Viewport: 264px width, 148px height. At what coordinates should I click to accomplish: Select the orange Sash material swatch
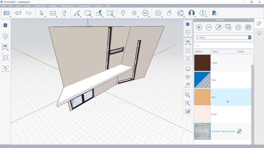pyautogui.click(x=203, y=97)
